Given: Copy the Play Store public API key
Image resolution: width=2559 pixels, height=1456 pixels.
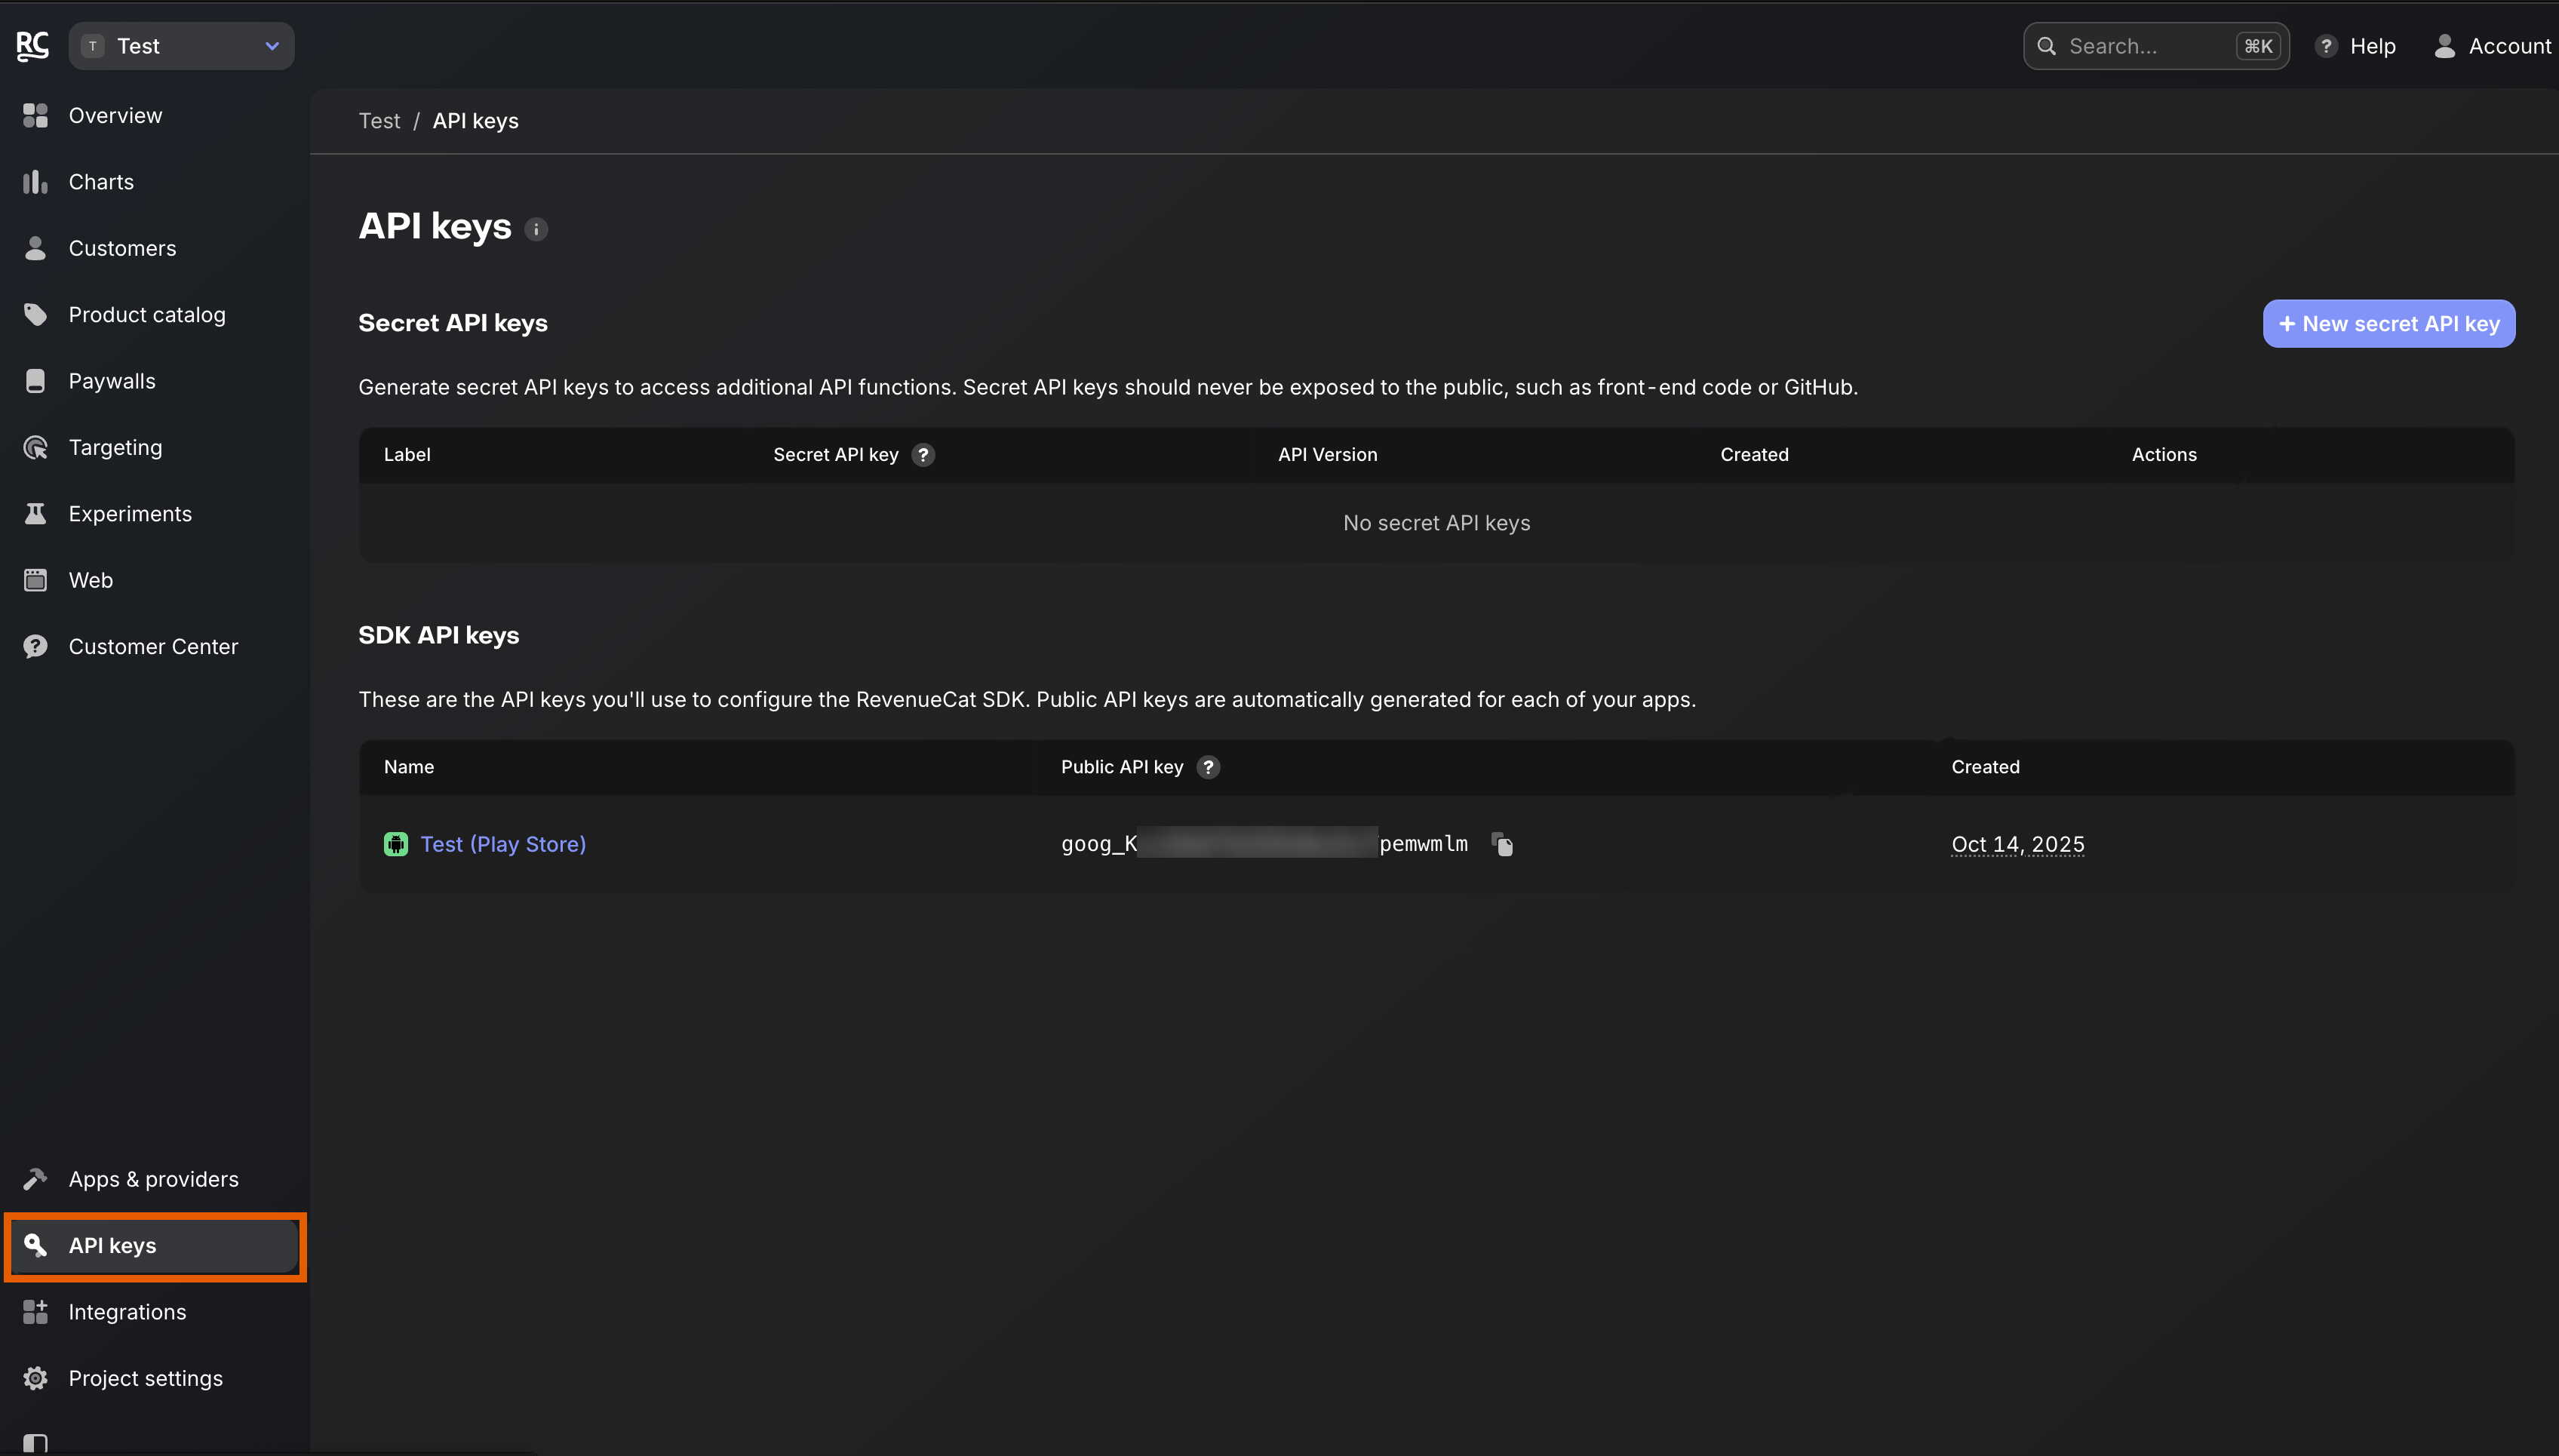Looking at the screenshot, I should click(1502, 844).
